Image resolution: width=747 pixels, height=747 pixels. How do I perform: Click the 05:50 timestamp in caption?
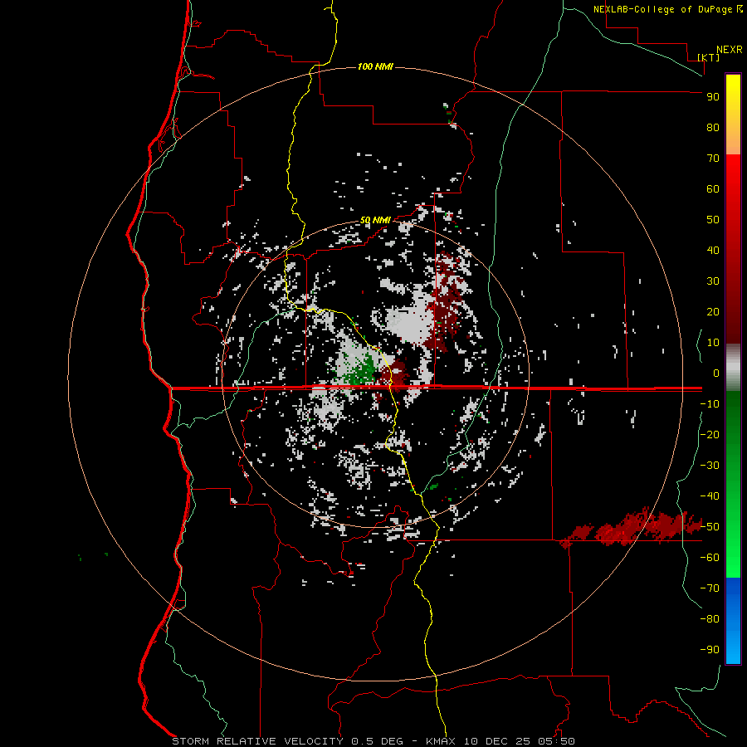pyautogui.click(x=555, y=741)
